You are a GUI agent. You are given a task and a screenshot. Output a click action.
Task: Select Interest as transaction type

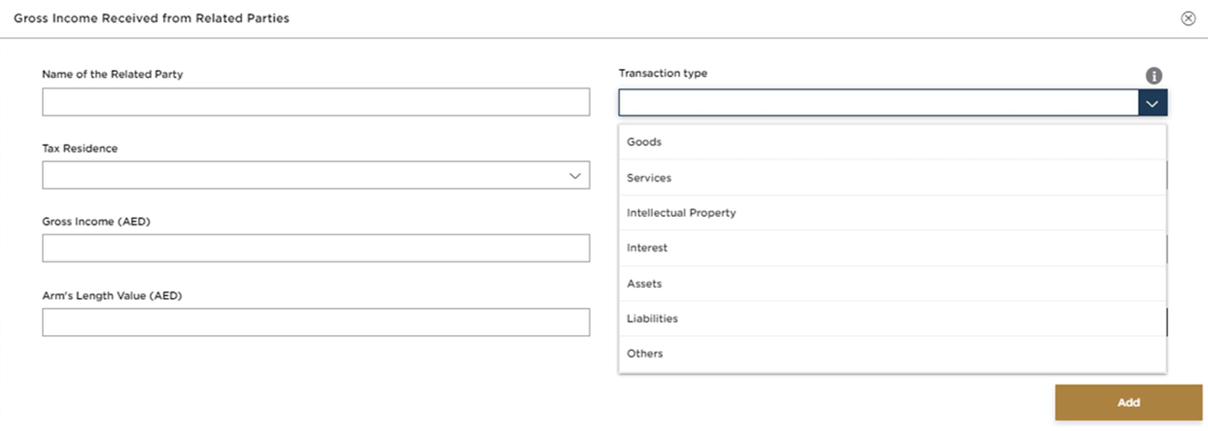coord(647,249)
